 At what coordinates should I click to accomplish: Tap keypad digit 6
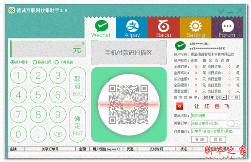click(x=58, y=95)
